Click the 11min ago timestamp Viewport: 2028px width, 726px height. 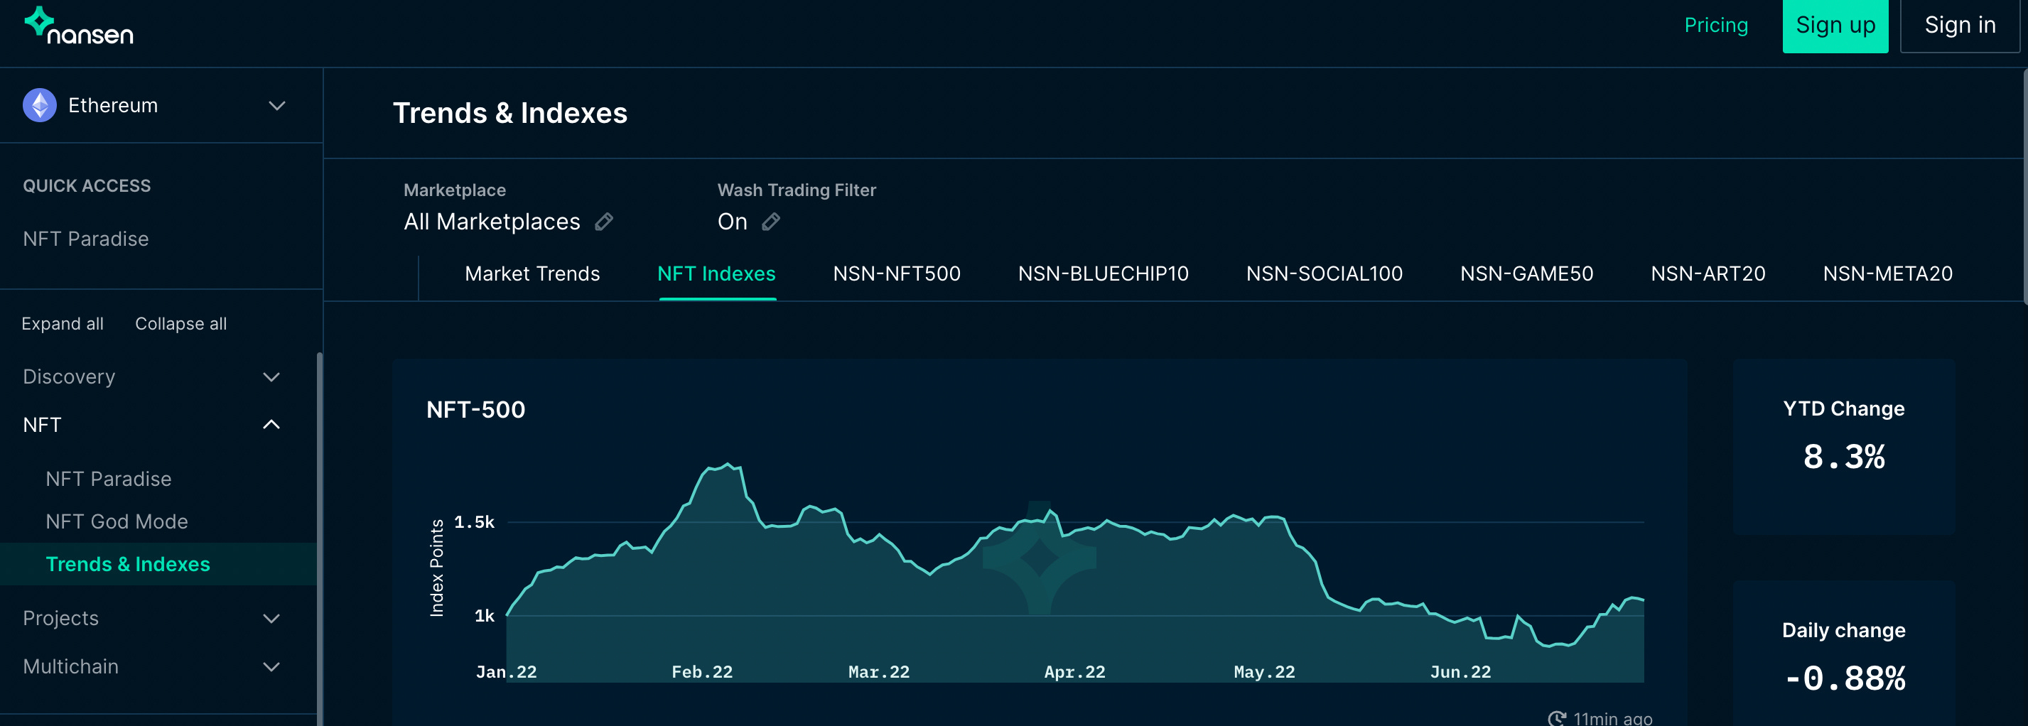[1612, 718]
